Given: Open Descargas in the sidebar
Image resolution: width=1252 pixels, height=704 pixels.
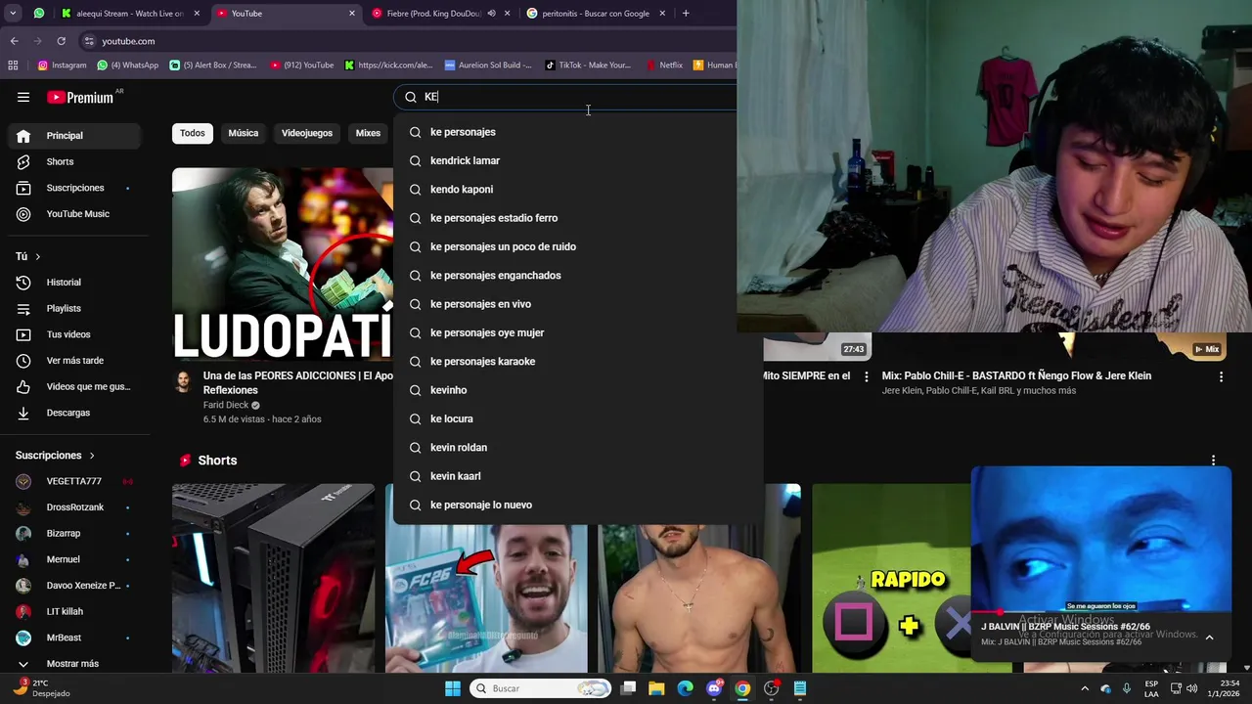Looking at the screenshot, I should coord(74,413).
